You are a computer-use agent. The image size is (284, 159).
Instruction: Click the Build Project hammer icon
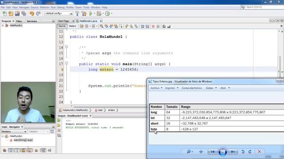point(77,14)
